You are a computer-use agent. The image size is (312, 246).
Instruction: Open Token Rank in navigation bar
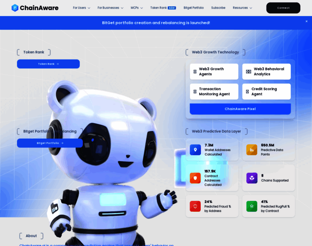[x=158, y=8]
